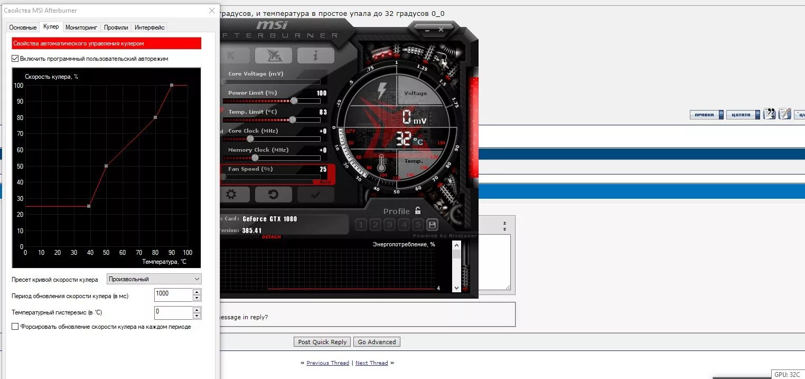The width and height of the screenshot is (805, 379).
Task: Select profile slot 2
Action: pyautogui.click(x=376, y=225)
